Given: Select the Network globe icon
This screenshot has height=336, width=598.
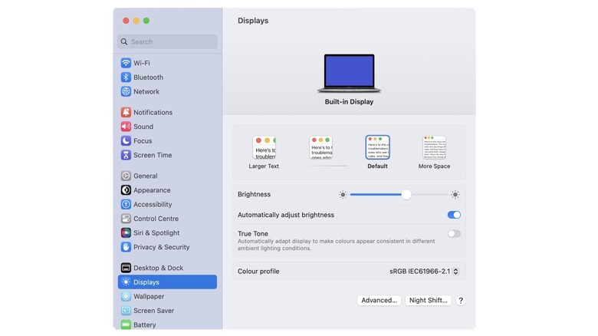Looking at the screenshot, I should [126, 91].
